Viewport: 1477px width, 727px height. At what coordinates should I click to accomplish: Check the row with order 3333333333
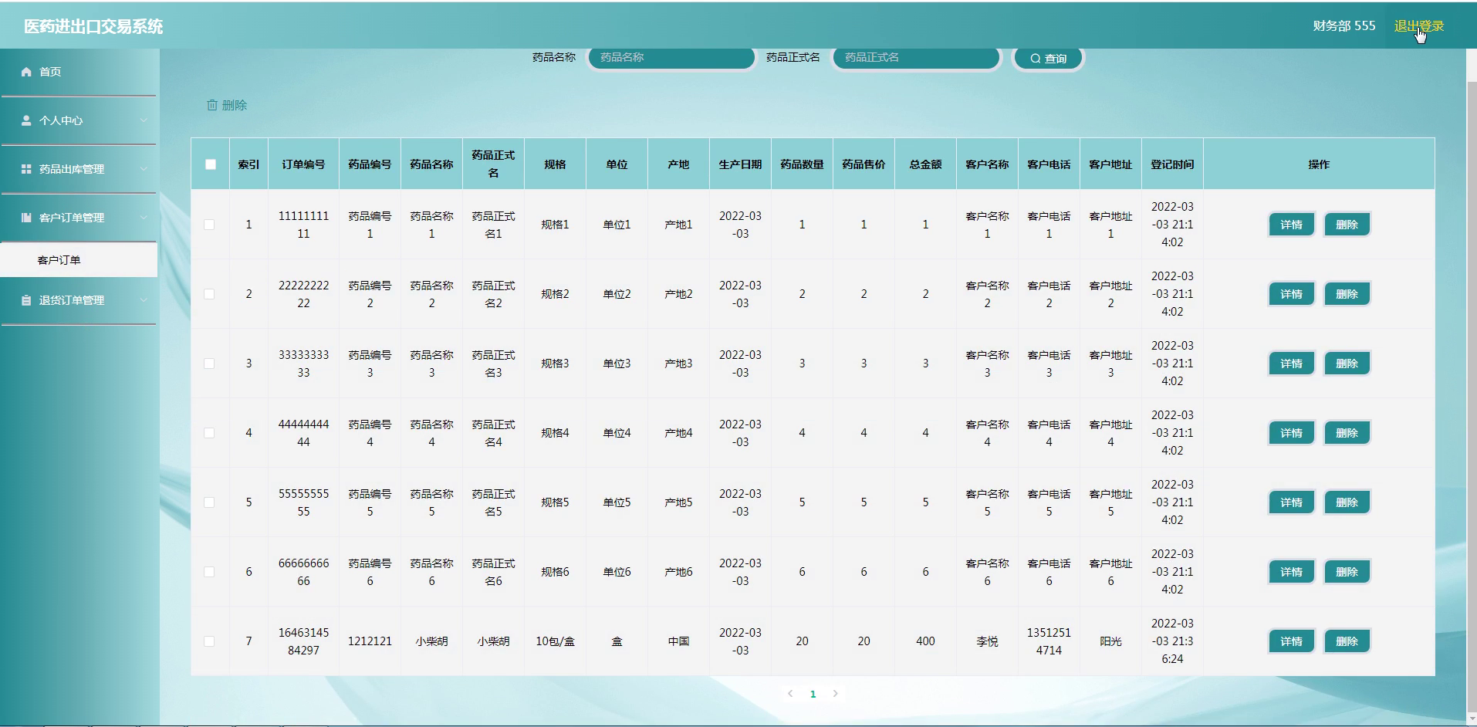click(x=209, y=363)
